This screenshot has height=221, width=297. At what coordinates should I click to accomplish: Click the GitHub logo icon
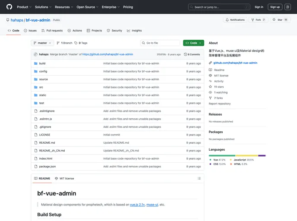point(9,7)
